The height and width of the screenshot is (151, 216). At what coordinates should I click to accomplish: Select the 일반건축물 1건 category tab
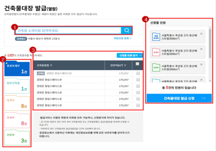pos(17,86)
